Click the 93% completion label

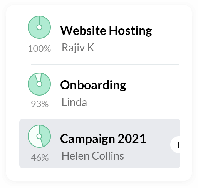pyautogui.click(x=40, y=104)
